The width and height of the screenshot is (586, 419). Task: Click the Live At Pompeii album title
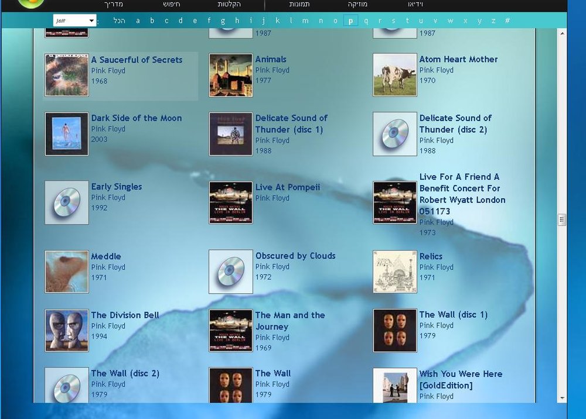point(287,187)
